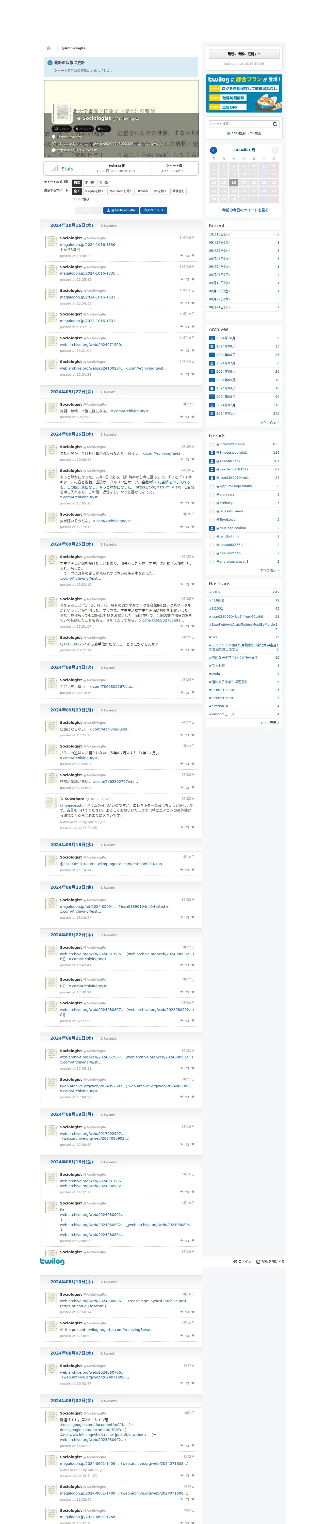Click the ツイート検索 input field

click(x=240, y=124)
